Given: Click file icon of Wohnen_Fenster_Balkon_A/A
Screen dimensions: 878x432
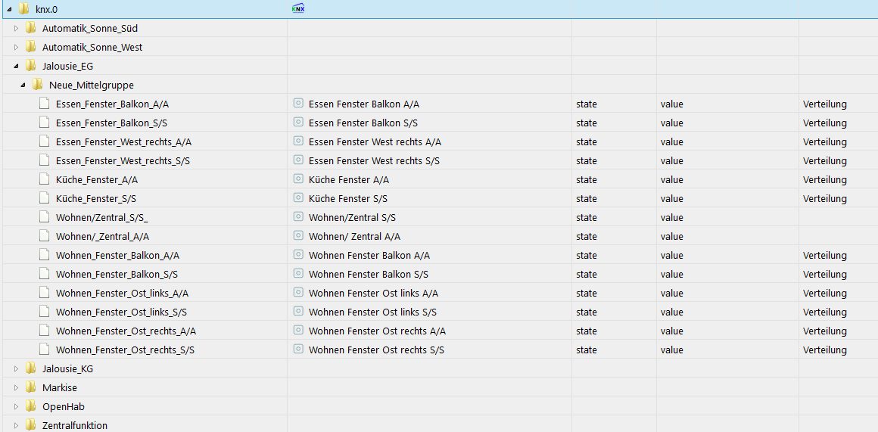Looking at the screenshot, I should [x=44, y=255].
